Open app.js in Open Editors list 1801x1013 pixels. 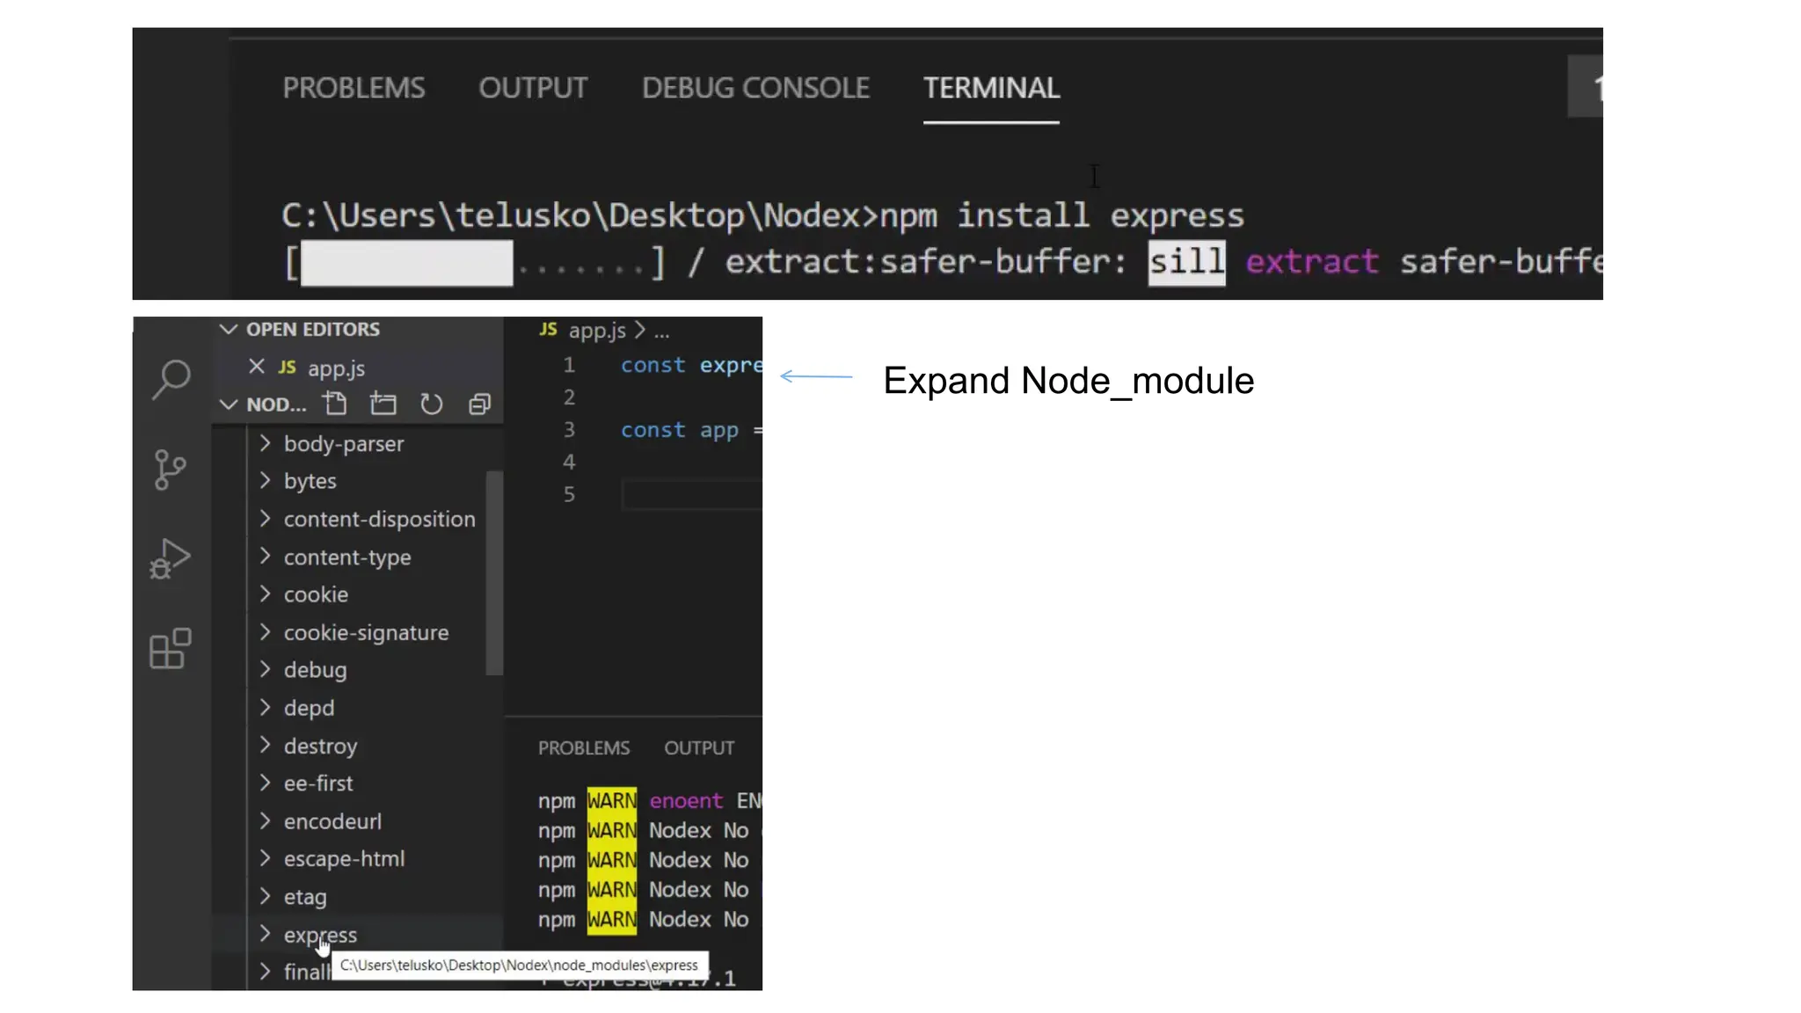tap(336, 368)
